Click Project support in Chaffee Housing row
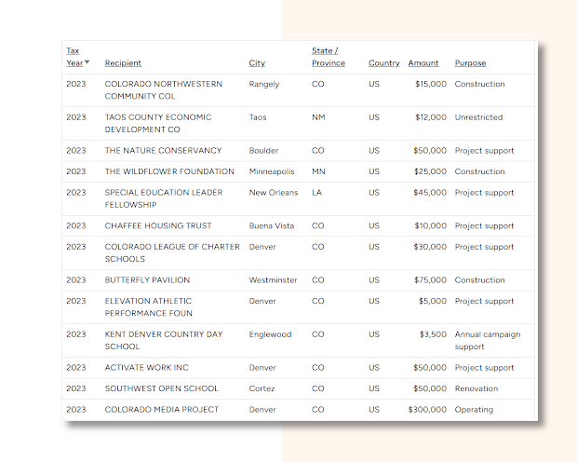Viewport: 577px width, 462px height. click(484, 225)
